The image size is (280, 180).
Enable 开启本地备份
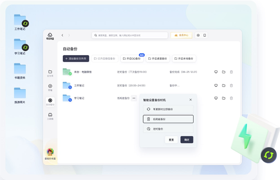tap(184, 58)
